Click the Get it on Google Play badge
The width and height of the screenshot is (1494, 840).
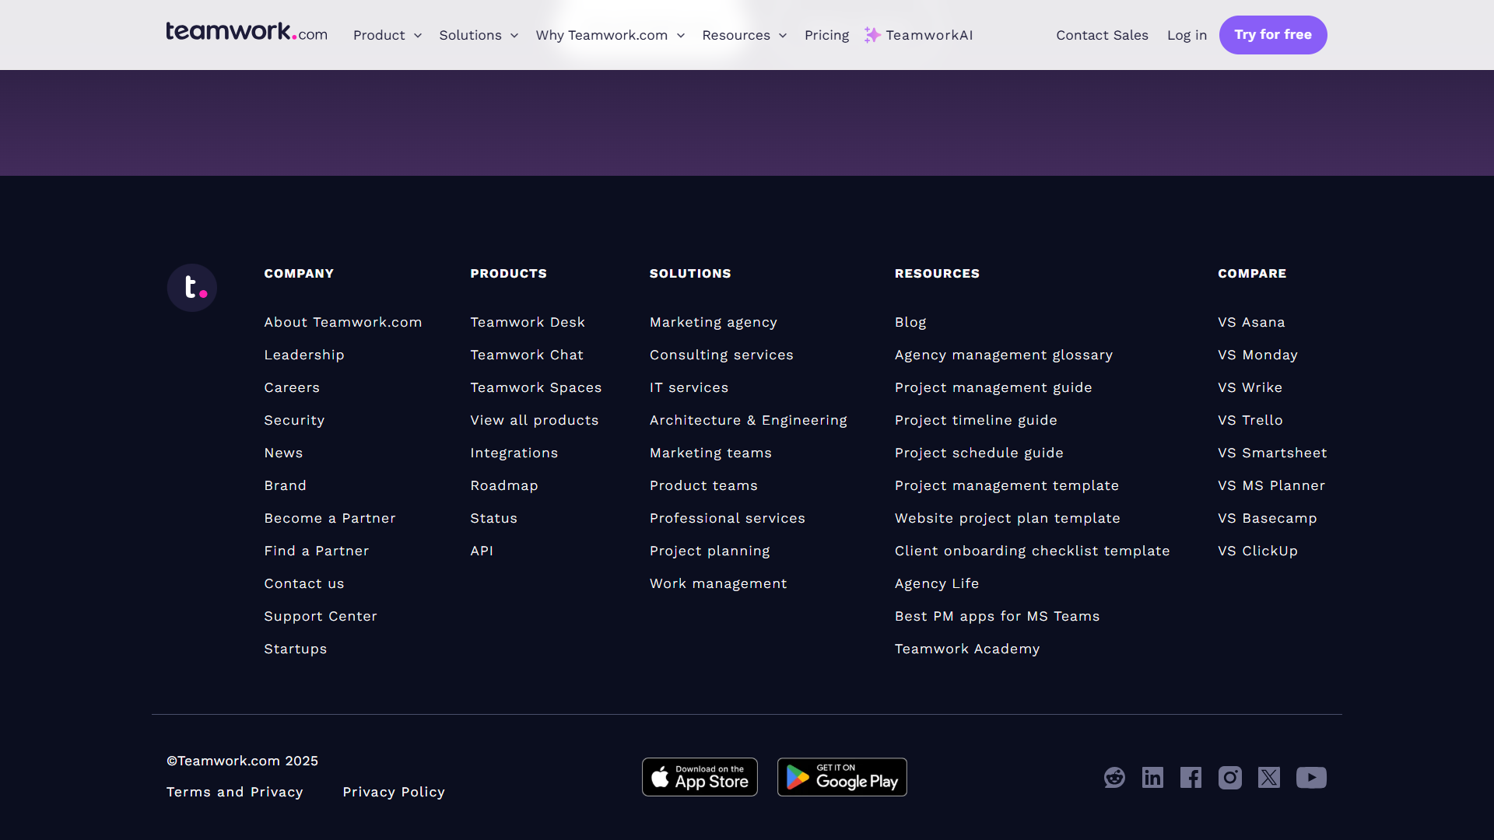coord(841,776)
